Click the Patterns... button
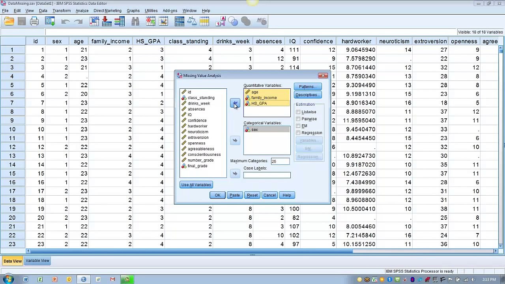 click(x=308, y=87)
